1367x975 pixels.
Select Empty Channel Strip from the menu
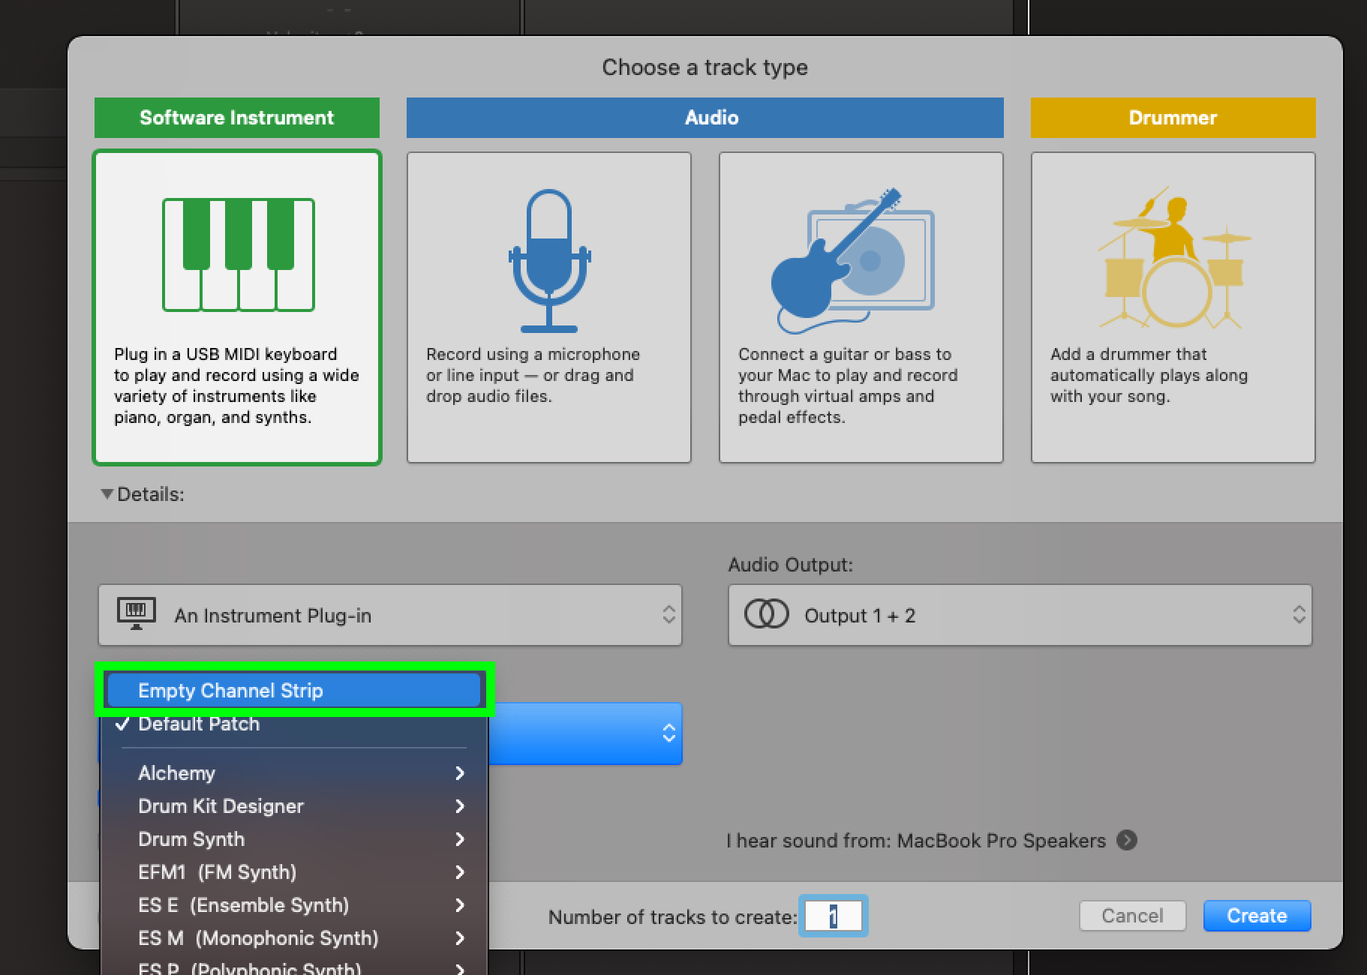(294, 691)
